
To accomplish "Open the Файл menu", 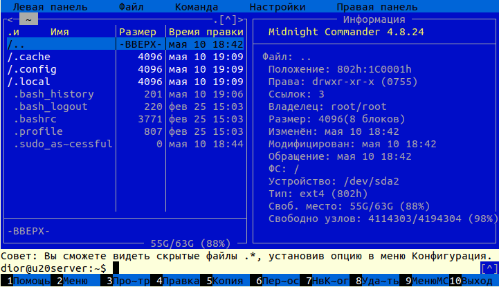I will click(x=131, y=7).
